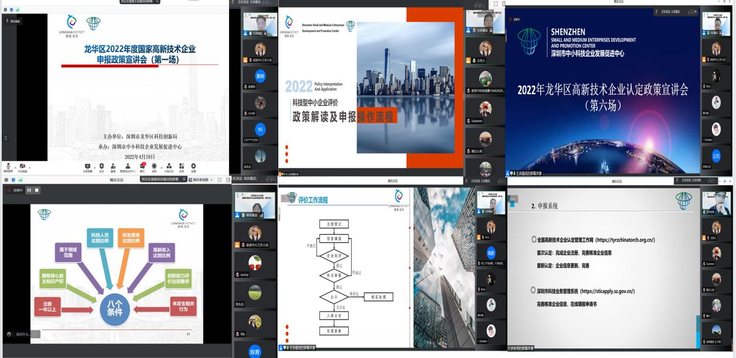The image size is (736, 358).
Task: Stop the recording in bottom-left meeting
Action: (x=36, y=190)
